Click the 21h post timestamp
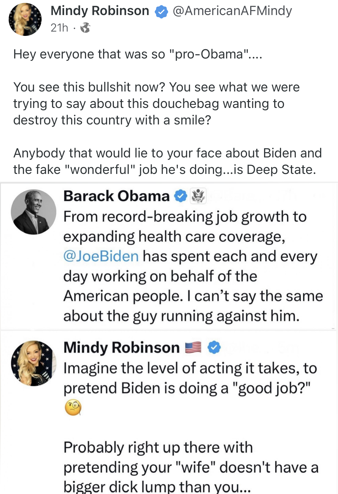Viewport: 338px width, 494px height. [59, 28]
